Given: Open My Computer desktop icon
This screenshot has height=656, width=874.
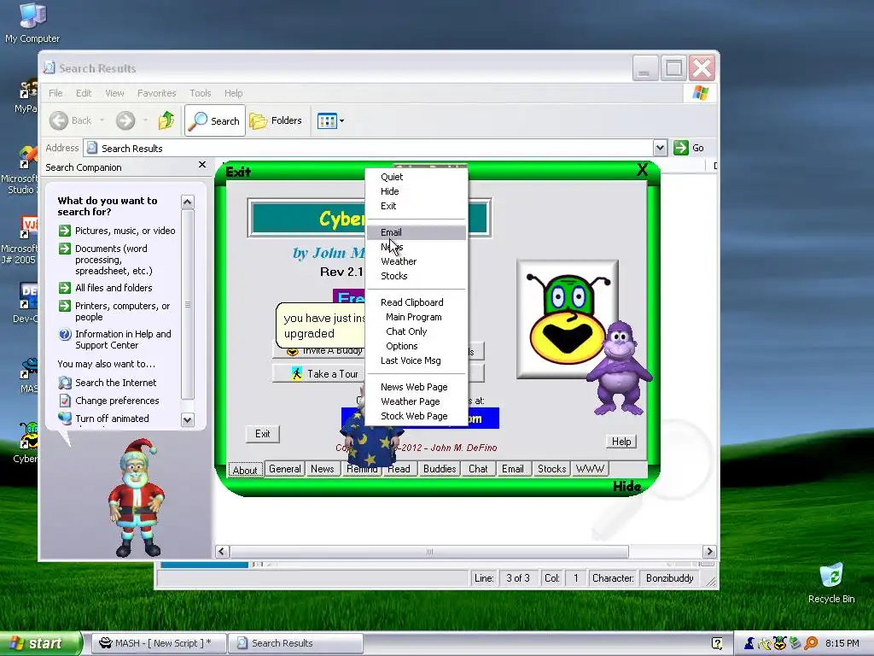Looking at the screenshot, I should tap(32, 23).
